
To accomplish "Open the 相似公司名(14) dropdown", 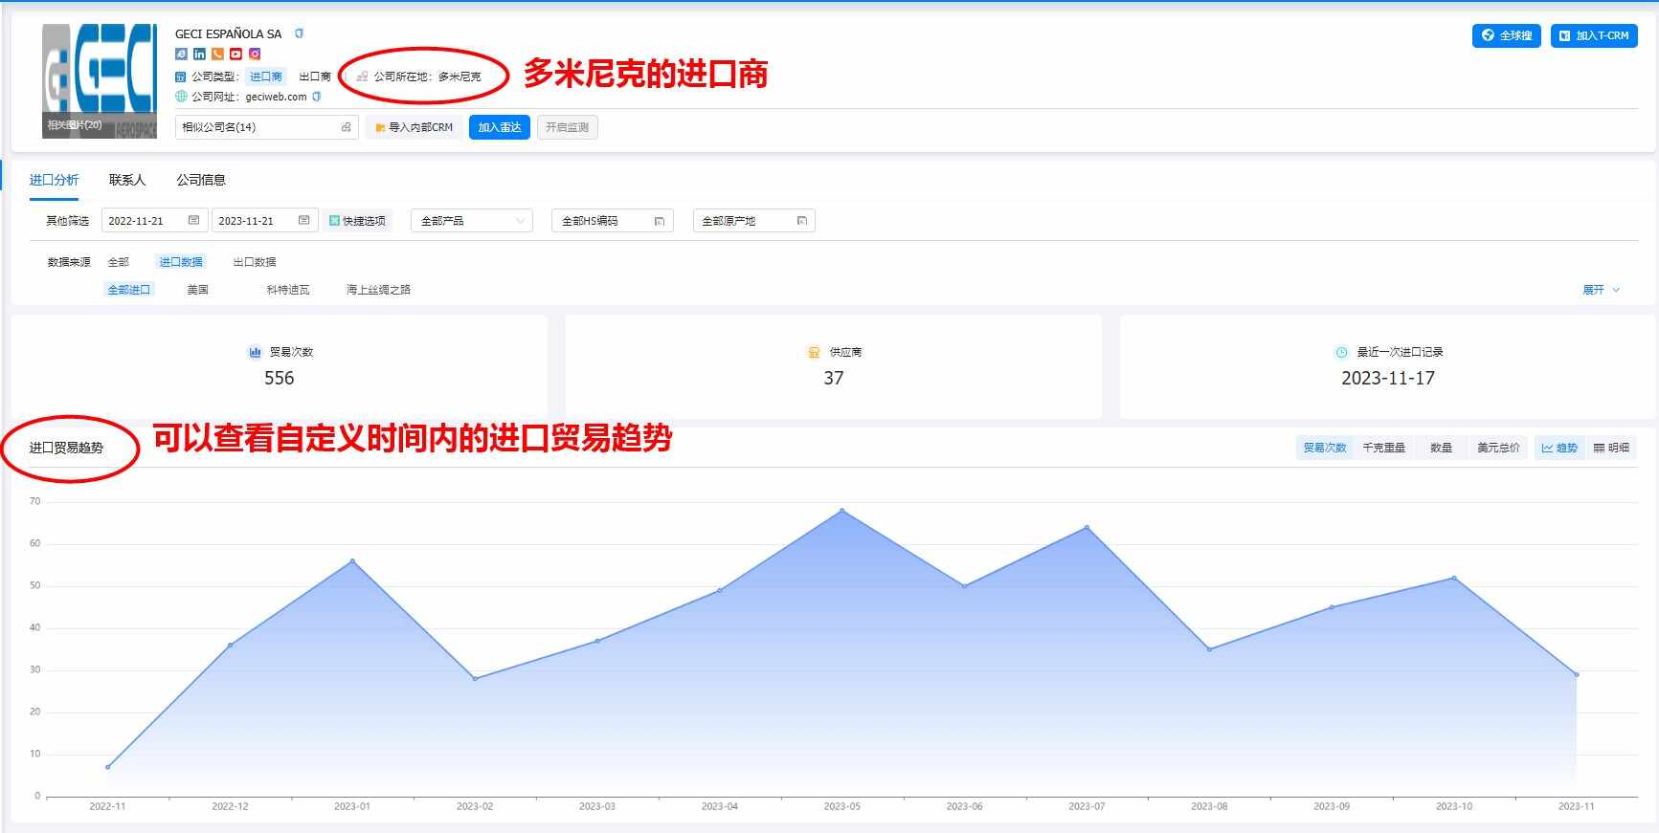I will pos(266,127).
